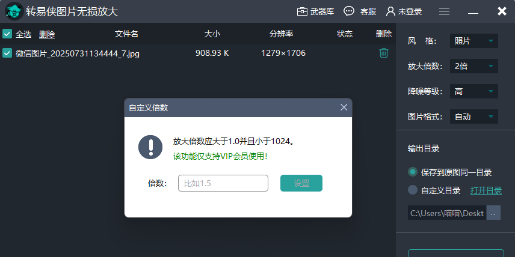Close the 自定义倍数 dialog
This screenshot has height=257, width=515.
[x=344, y=107]
